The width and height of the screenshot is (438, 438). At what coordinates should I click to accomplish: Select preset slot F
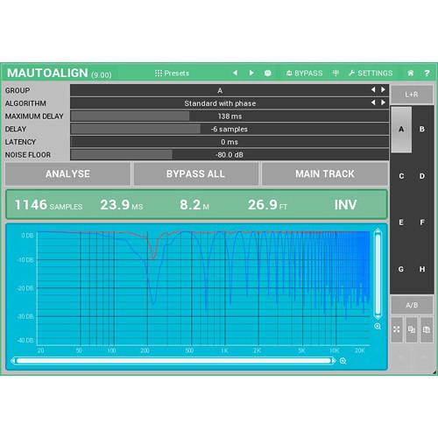coord(422,223)
